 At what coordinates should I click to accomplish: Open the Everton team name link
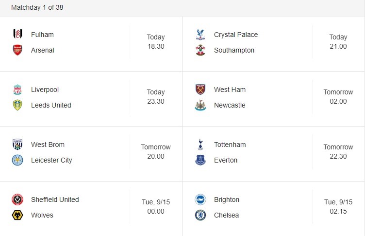226,160
